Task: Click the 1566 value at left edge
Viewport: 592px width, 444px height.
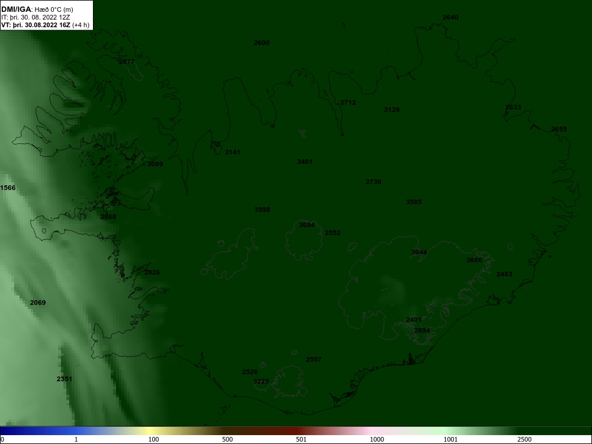Action: (8, 188)
